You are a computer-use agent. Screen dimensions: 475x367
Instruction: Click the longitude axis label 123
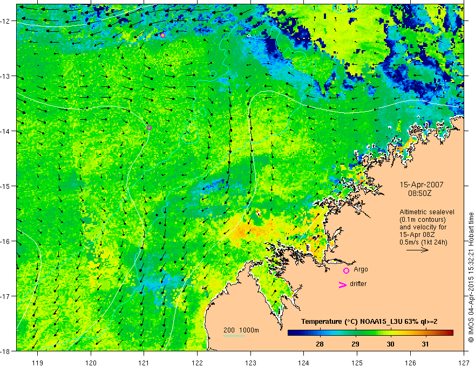(250, 363)
